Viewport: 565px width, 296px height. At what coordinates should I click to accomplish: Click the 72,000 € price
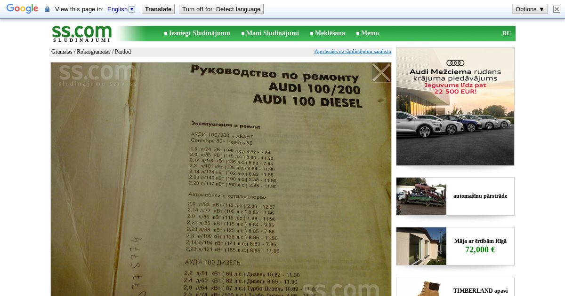480,250
